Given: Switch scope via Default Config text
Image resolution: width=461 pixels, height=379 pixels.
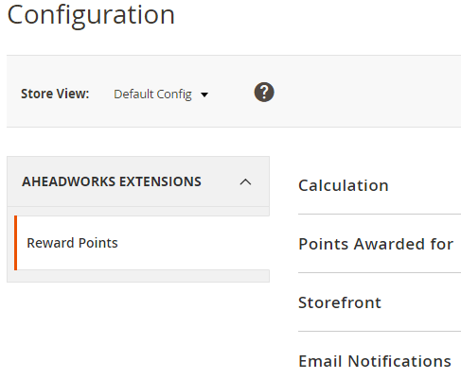Looking at the screenshot, I should (x=152, y=95).
